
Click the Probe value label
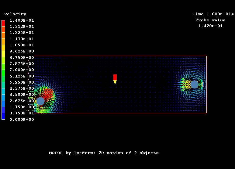tap(210, 20)
